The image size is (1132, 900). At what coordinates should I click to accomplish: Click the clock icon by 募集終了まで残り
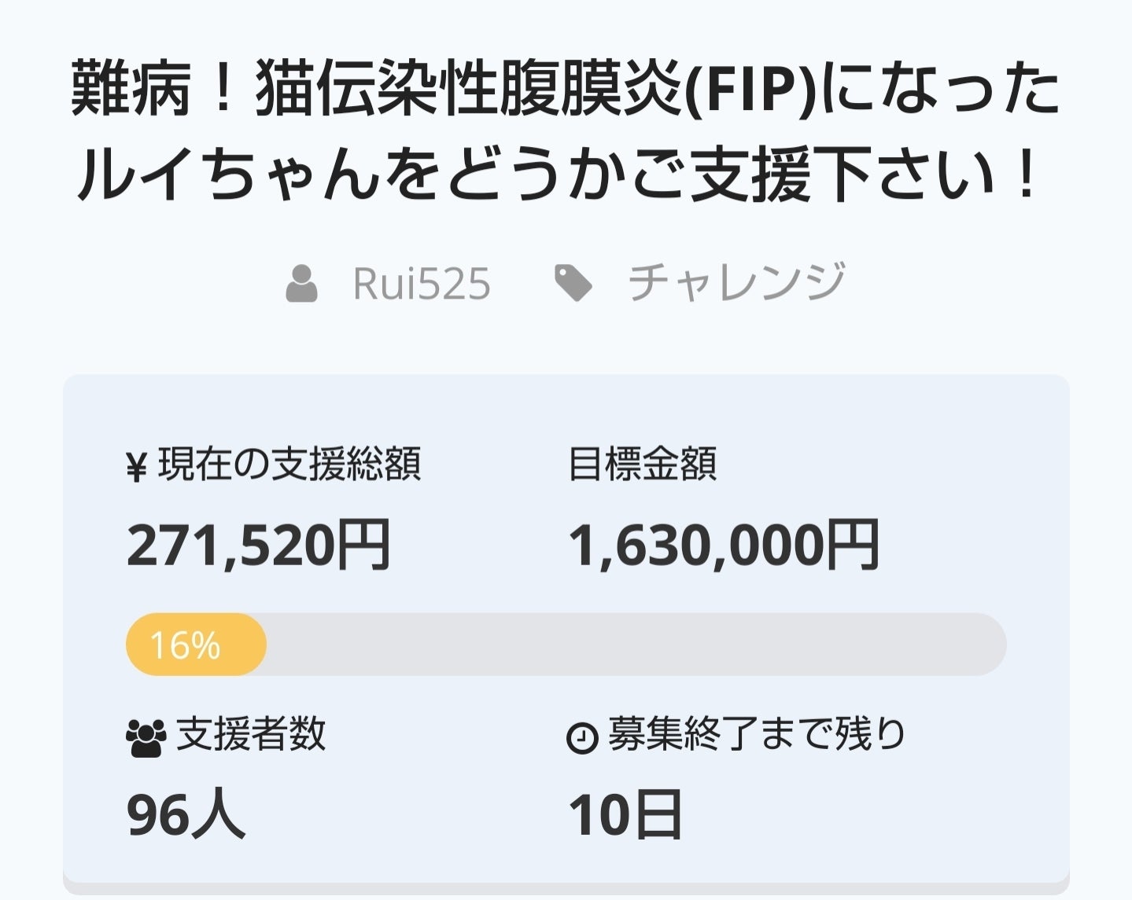pos(582,738)
